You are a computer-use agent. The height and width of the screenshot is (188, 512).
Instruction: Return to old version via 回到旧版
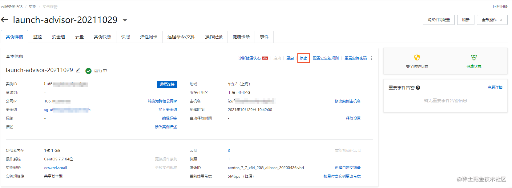coord(500,6)
